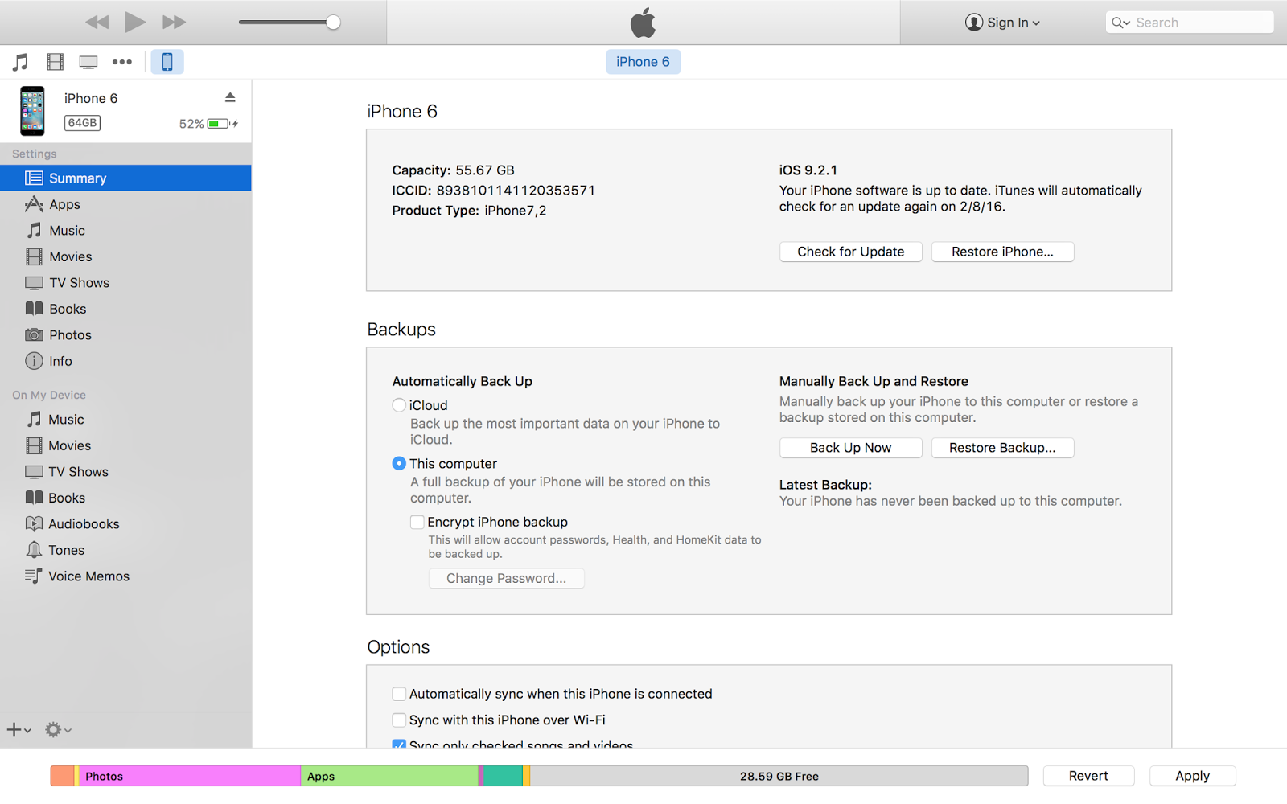This screenshot has height=804, width=1287.
Task: Open Movies under On My Device
Action: [x=125, y=445]
